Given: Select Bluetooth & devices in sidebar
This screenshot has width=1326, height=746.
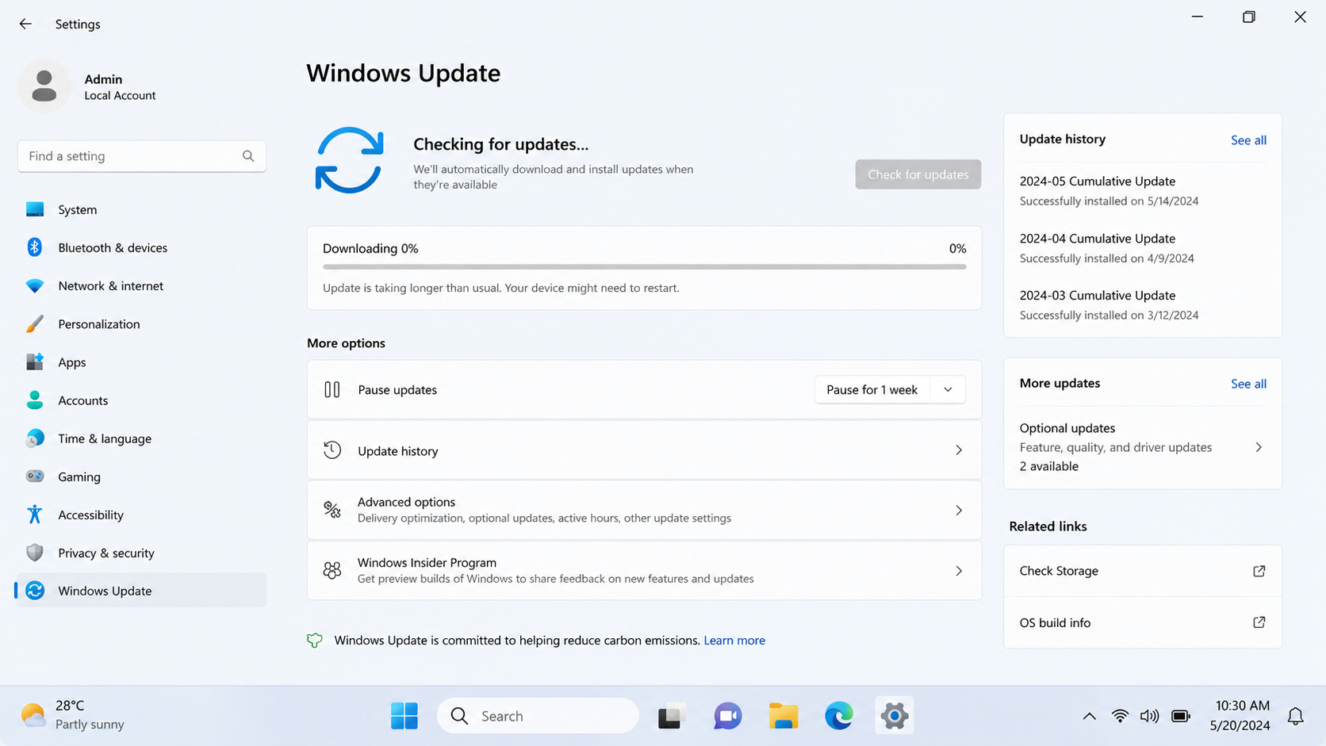Looking at the screenshot, I should tap(141, 247).
